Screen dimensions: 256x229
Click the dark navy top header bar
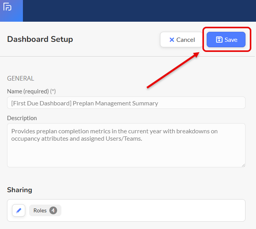[136, 10]
